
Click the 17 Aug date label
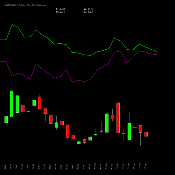tap(145, 167)
